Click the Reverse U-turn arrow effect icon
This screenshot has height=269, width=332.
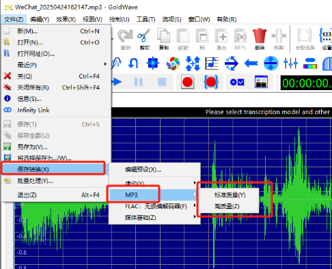[x=133, y=63]
